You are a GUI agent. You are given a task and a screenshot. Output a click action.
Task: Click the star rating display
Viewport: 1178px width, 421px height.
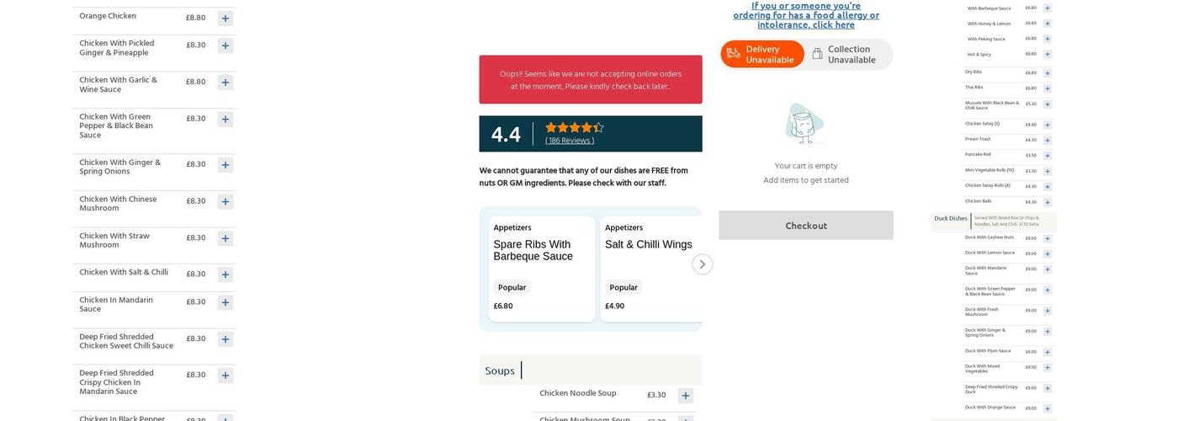[575, 128]
